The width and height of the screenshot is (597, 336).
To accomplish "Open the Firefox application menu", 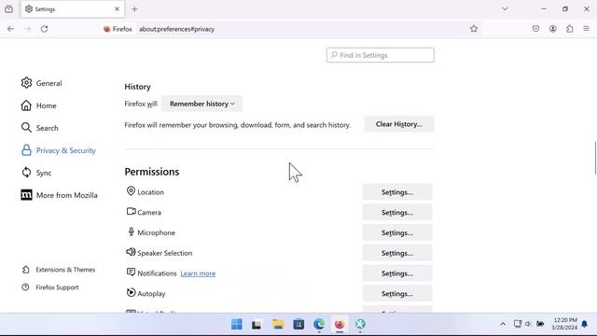I will point(587,29).
